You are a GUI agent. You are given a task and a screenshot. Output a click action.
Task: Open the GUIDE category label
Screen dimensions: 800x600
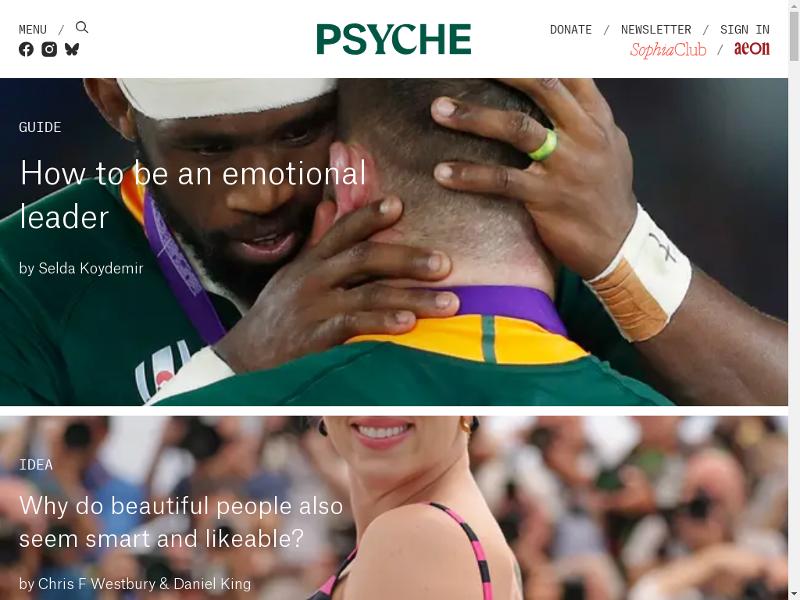point(40,127)
